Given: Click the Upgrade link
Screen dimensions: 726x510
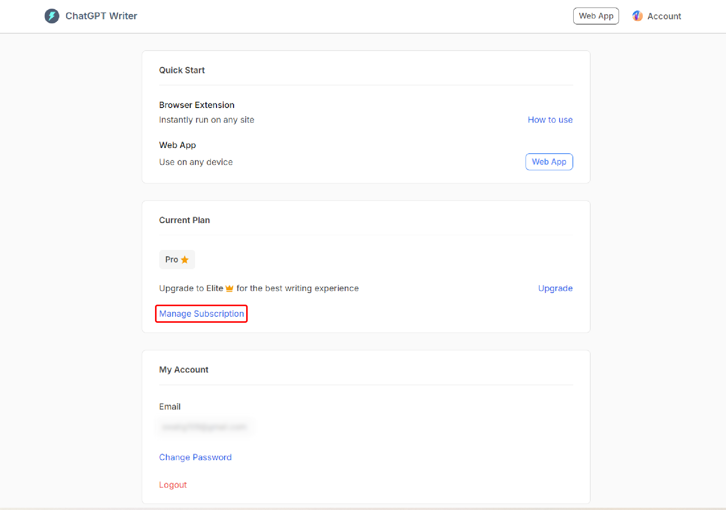Looking at the screenshot, I should [x=555, y=288].
